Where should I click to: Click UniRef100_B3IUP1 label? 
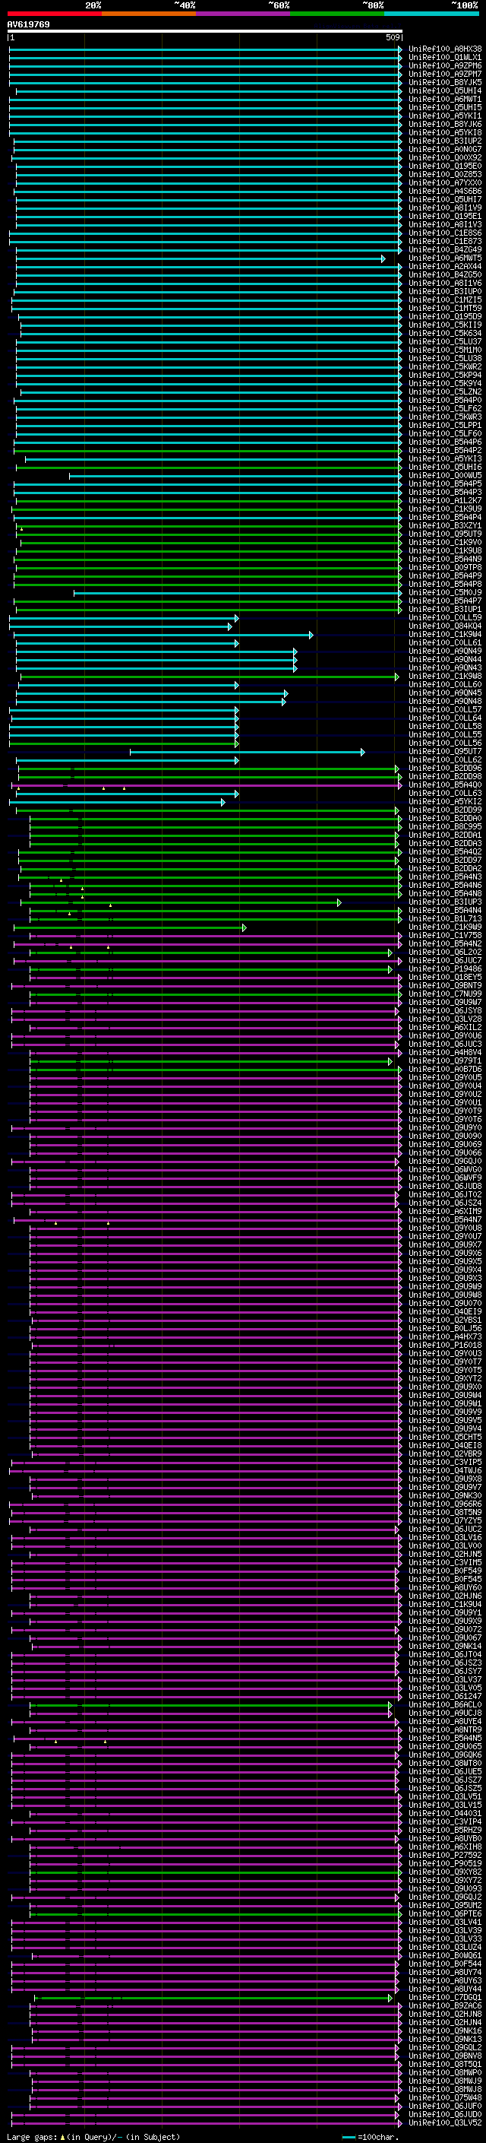pyautogui.click(x=445, y=610)
